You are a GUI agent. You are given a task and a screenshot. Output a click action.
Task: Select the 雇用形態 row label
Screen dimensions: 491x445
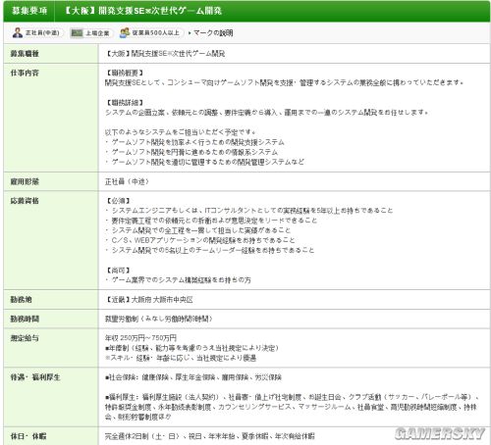tap(25, 181)
